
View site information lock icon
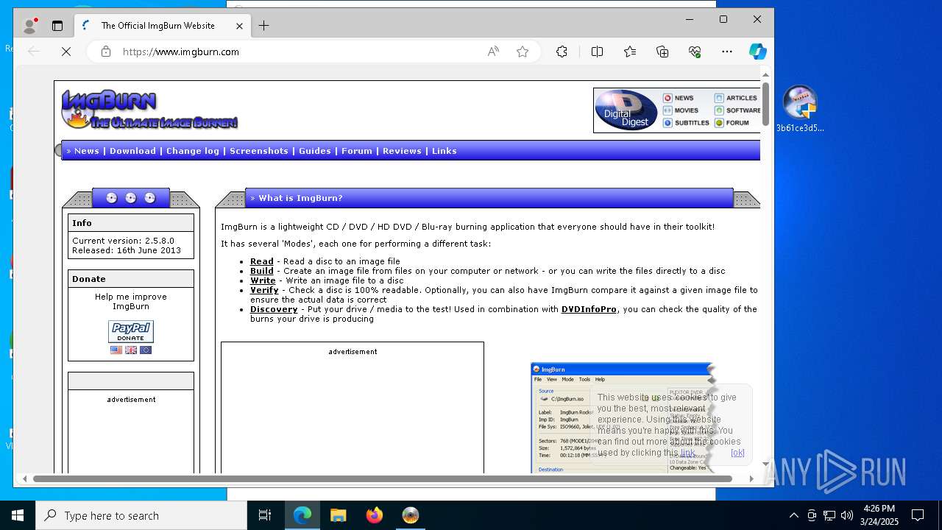tap(106, 52)
